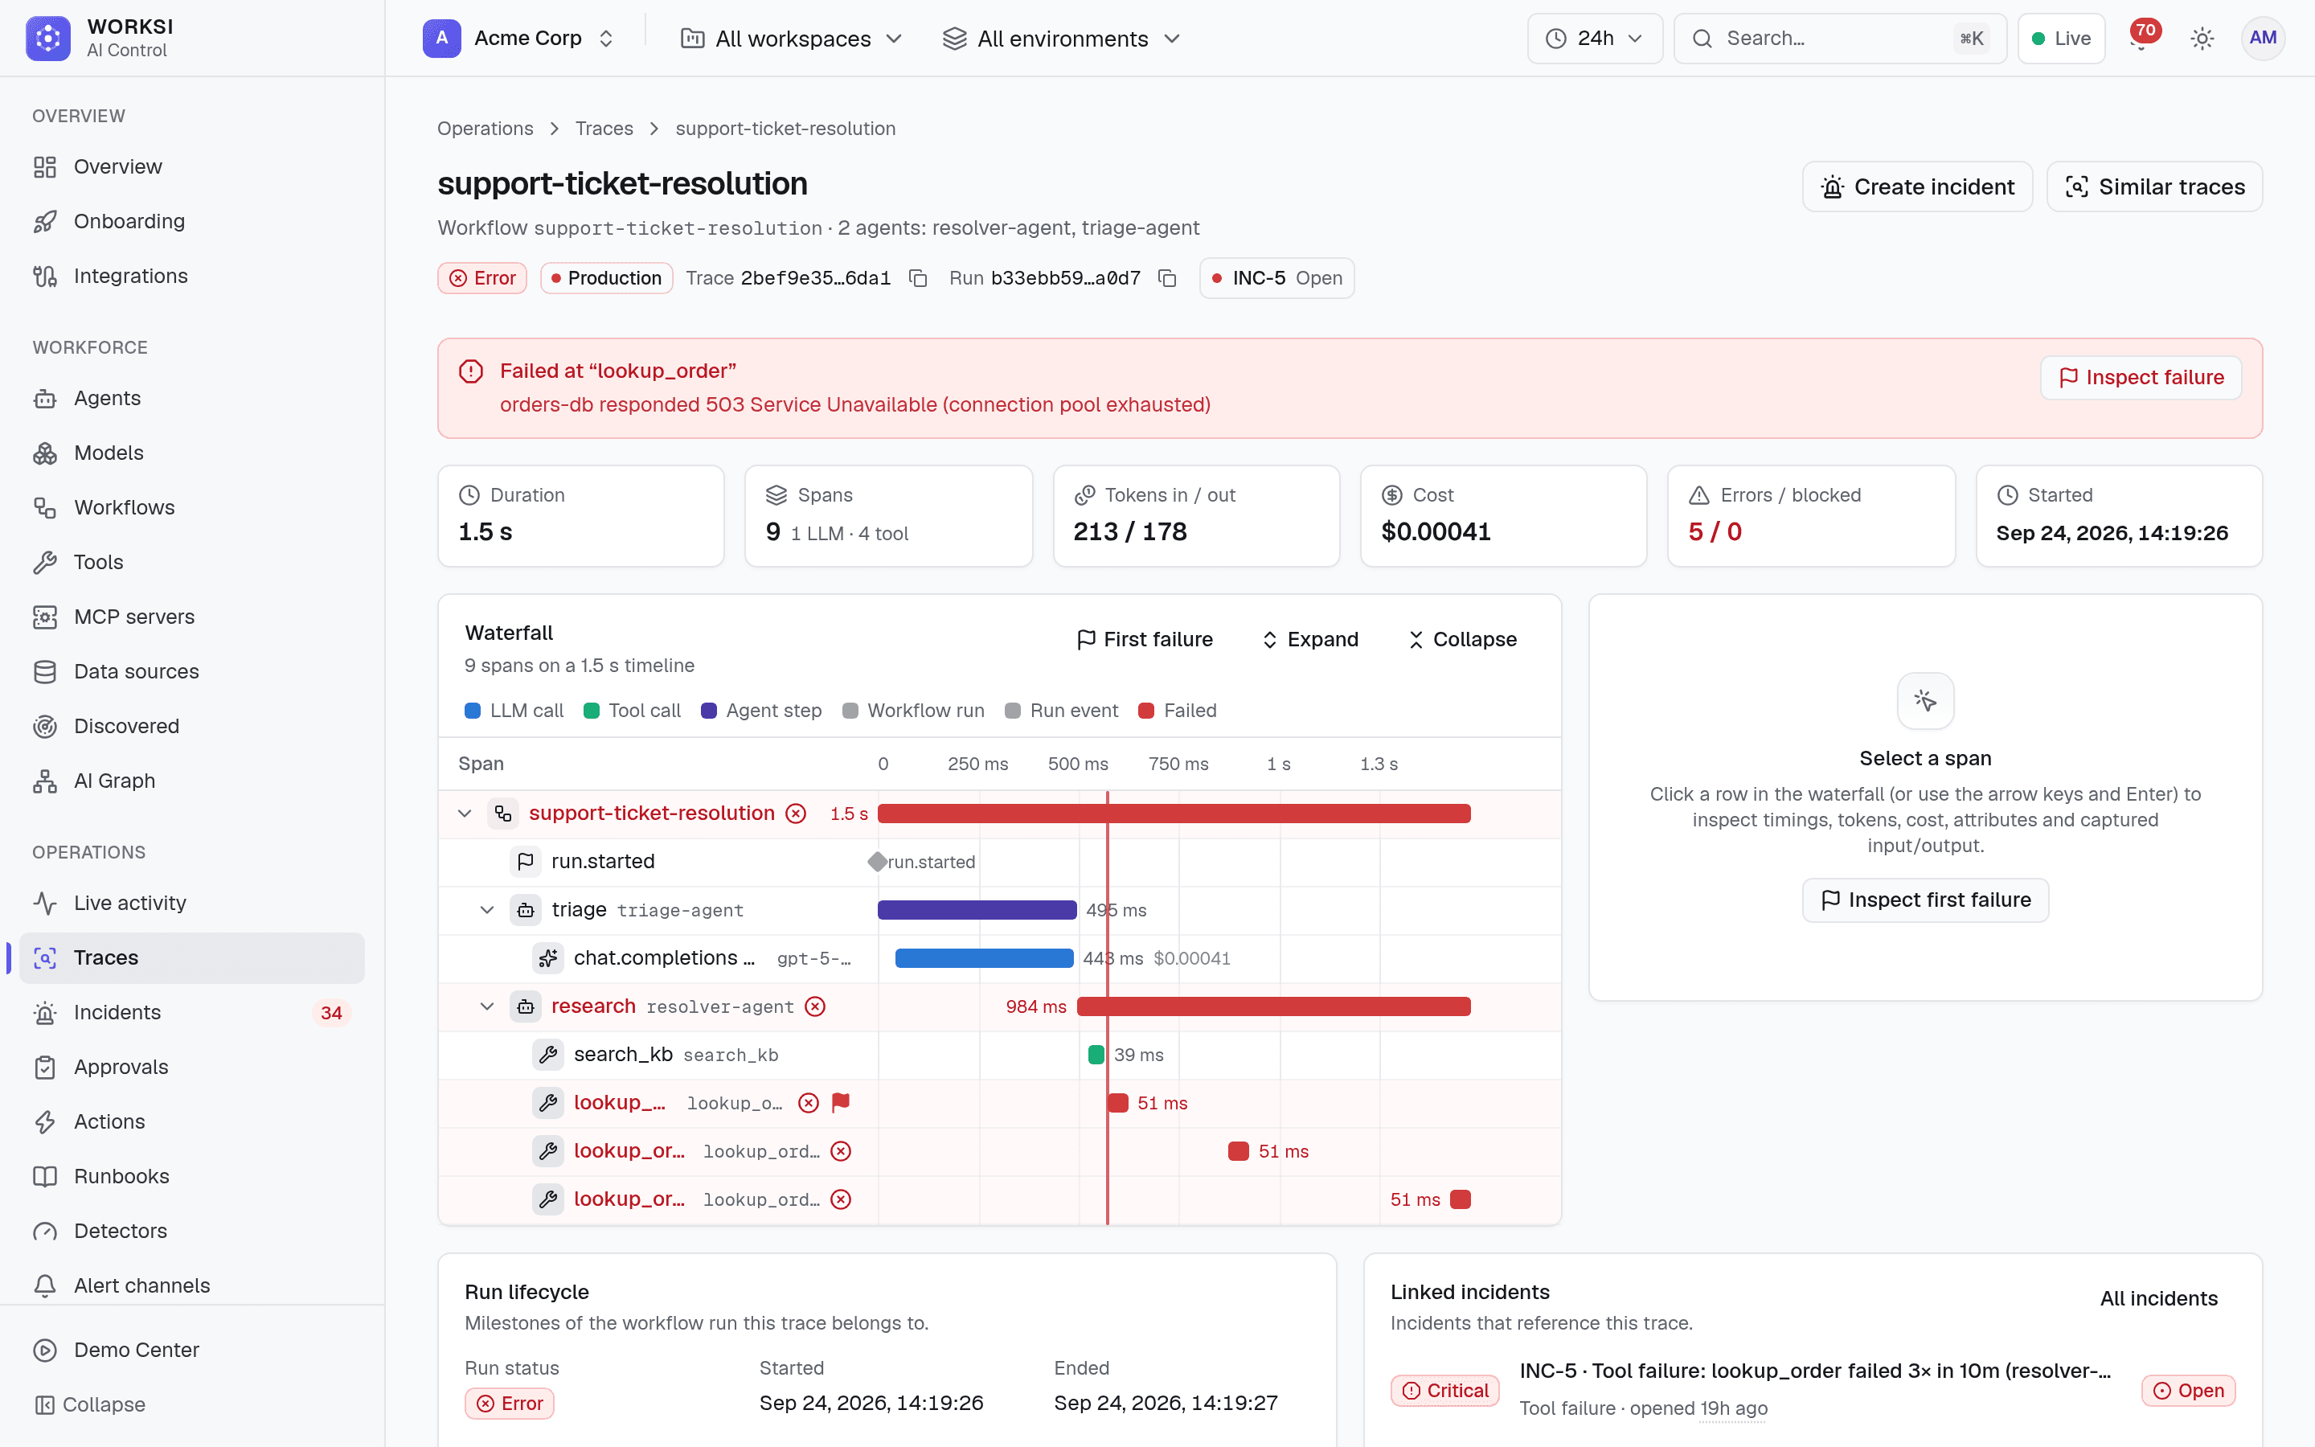Click the Cost dollar icon
The height and width of the screenshot is (1447, 2315).
[1392, 494]
